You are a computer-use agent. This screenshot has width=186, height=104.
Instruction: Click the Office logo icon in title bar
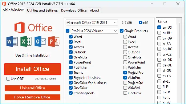(4, 4)
